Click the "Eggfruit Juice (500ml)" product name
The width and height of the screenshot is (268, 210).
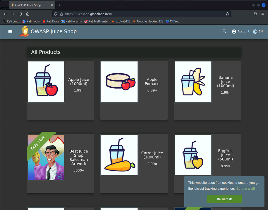225,155
